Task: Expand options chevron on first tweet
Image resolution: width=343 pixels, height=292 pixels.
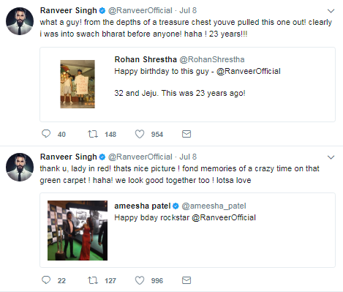Action: 331,11
